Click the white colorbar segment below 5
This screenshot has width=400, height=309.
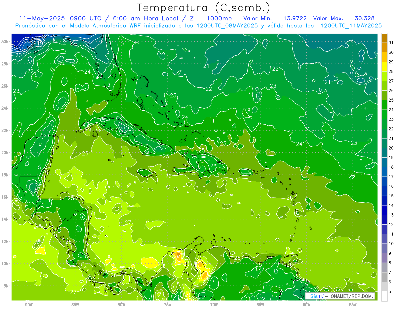click(x=384, y=296)
